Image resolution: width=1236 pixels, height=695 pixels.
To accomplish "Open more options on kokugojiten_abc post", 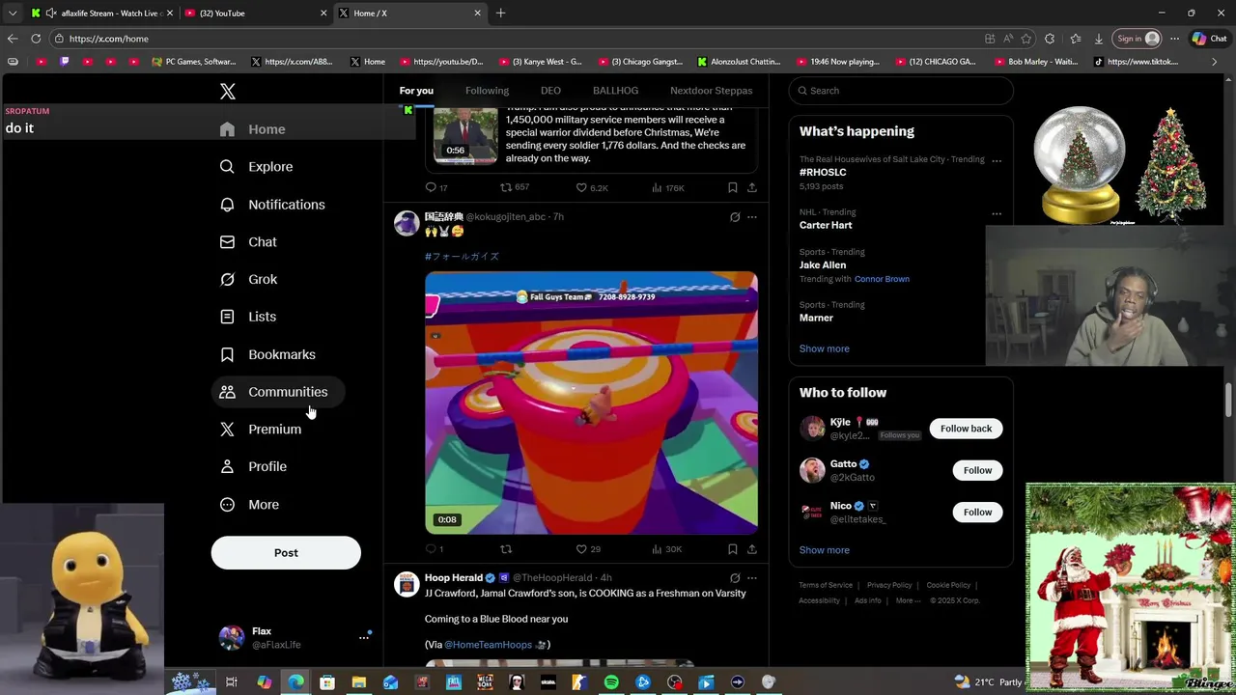I will click(x=752, y=217).
